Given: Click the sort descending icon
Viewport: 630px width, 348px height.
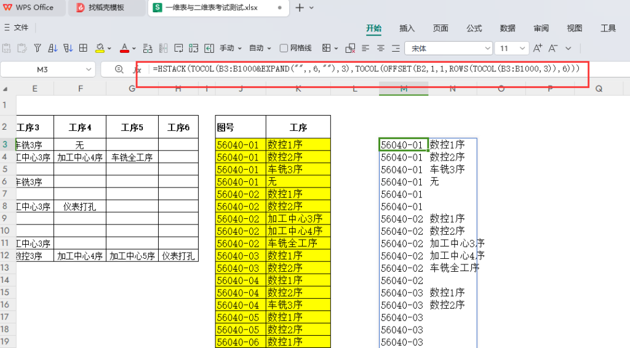Looking at the screenshot, I should click(x=68, y=48).
